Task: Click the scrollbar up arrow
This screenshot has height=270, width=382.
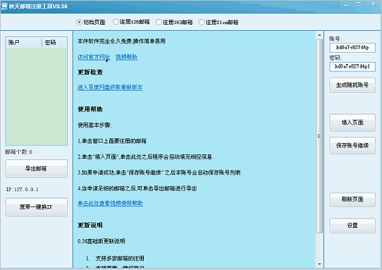Action: click(x=319, y=35)
